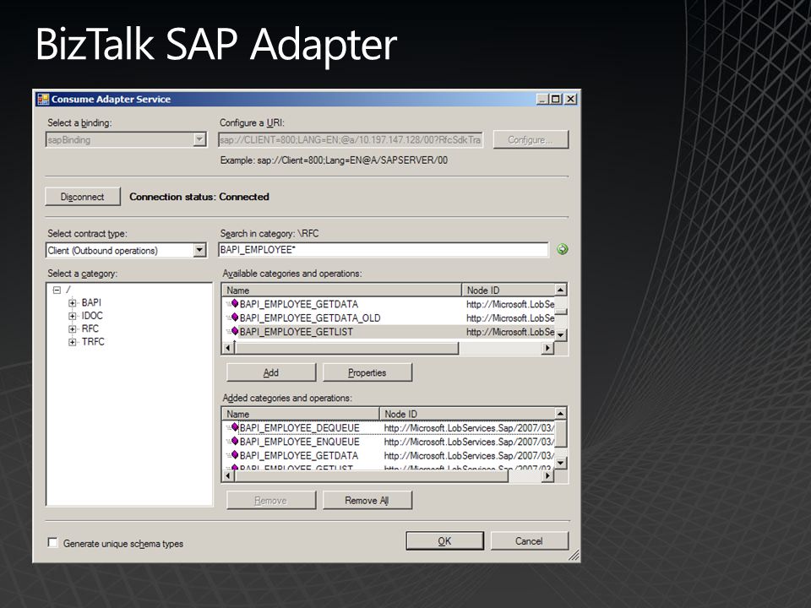Confirm with the OK button
This screenshot has height=608, width=811.
pos(445,540)
